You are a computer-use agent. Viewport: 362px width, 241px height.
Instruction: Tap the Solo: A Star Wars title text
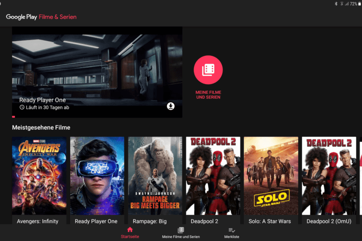pos(270,221)
